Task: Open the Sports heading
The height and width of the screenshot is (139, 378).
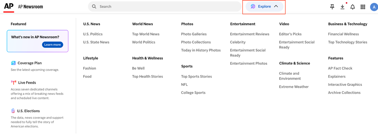Action: coord(187,66)
